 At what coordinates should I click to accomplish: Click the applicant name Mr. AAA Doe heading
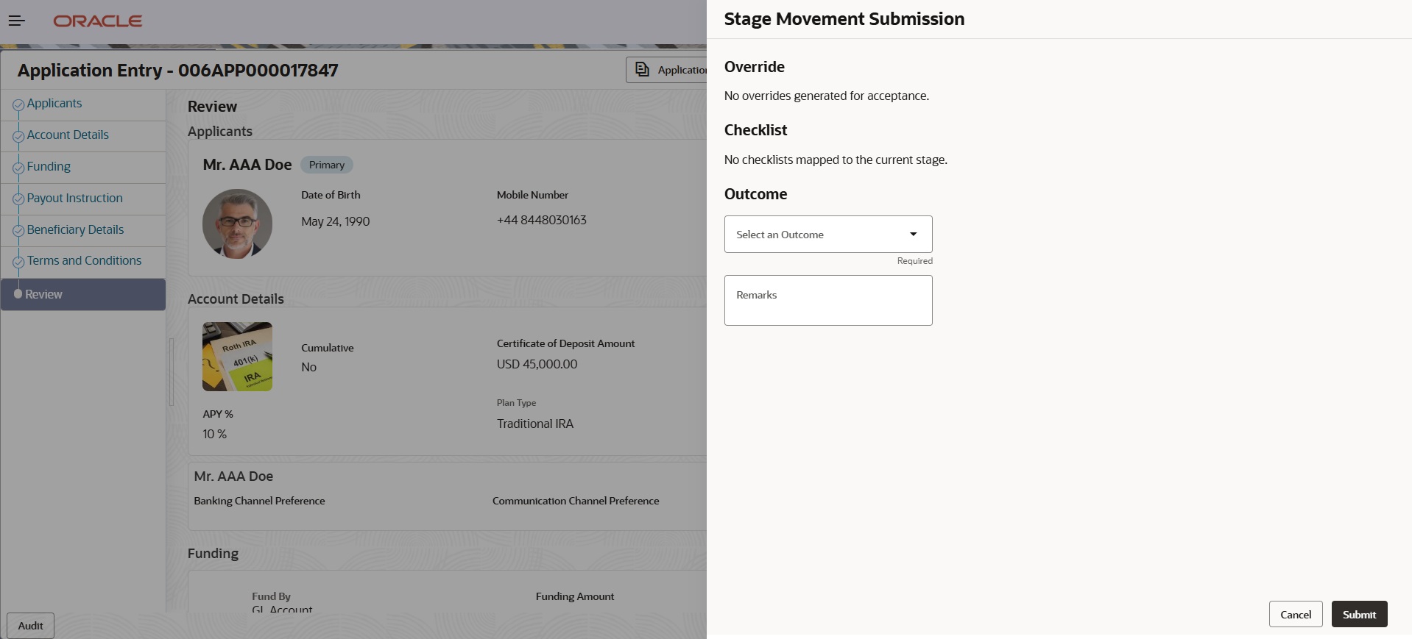tap(247, 165)
